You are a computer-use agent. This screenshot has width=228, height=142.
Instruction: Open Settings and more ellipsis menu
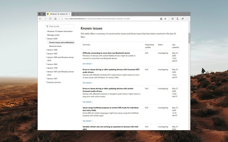click(x=188, y=19)
